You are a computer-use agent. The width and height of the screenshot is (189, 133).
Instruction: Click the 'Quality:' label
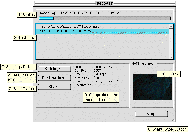pos(80,70)
